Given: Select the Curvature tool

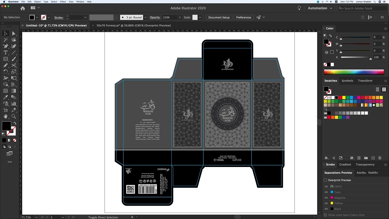Looking at the screenshot, I should [x=14, y=46].
